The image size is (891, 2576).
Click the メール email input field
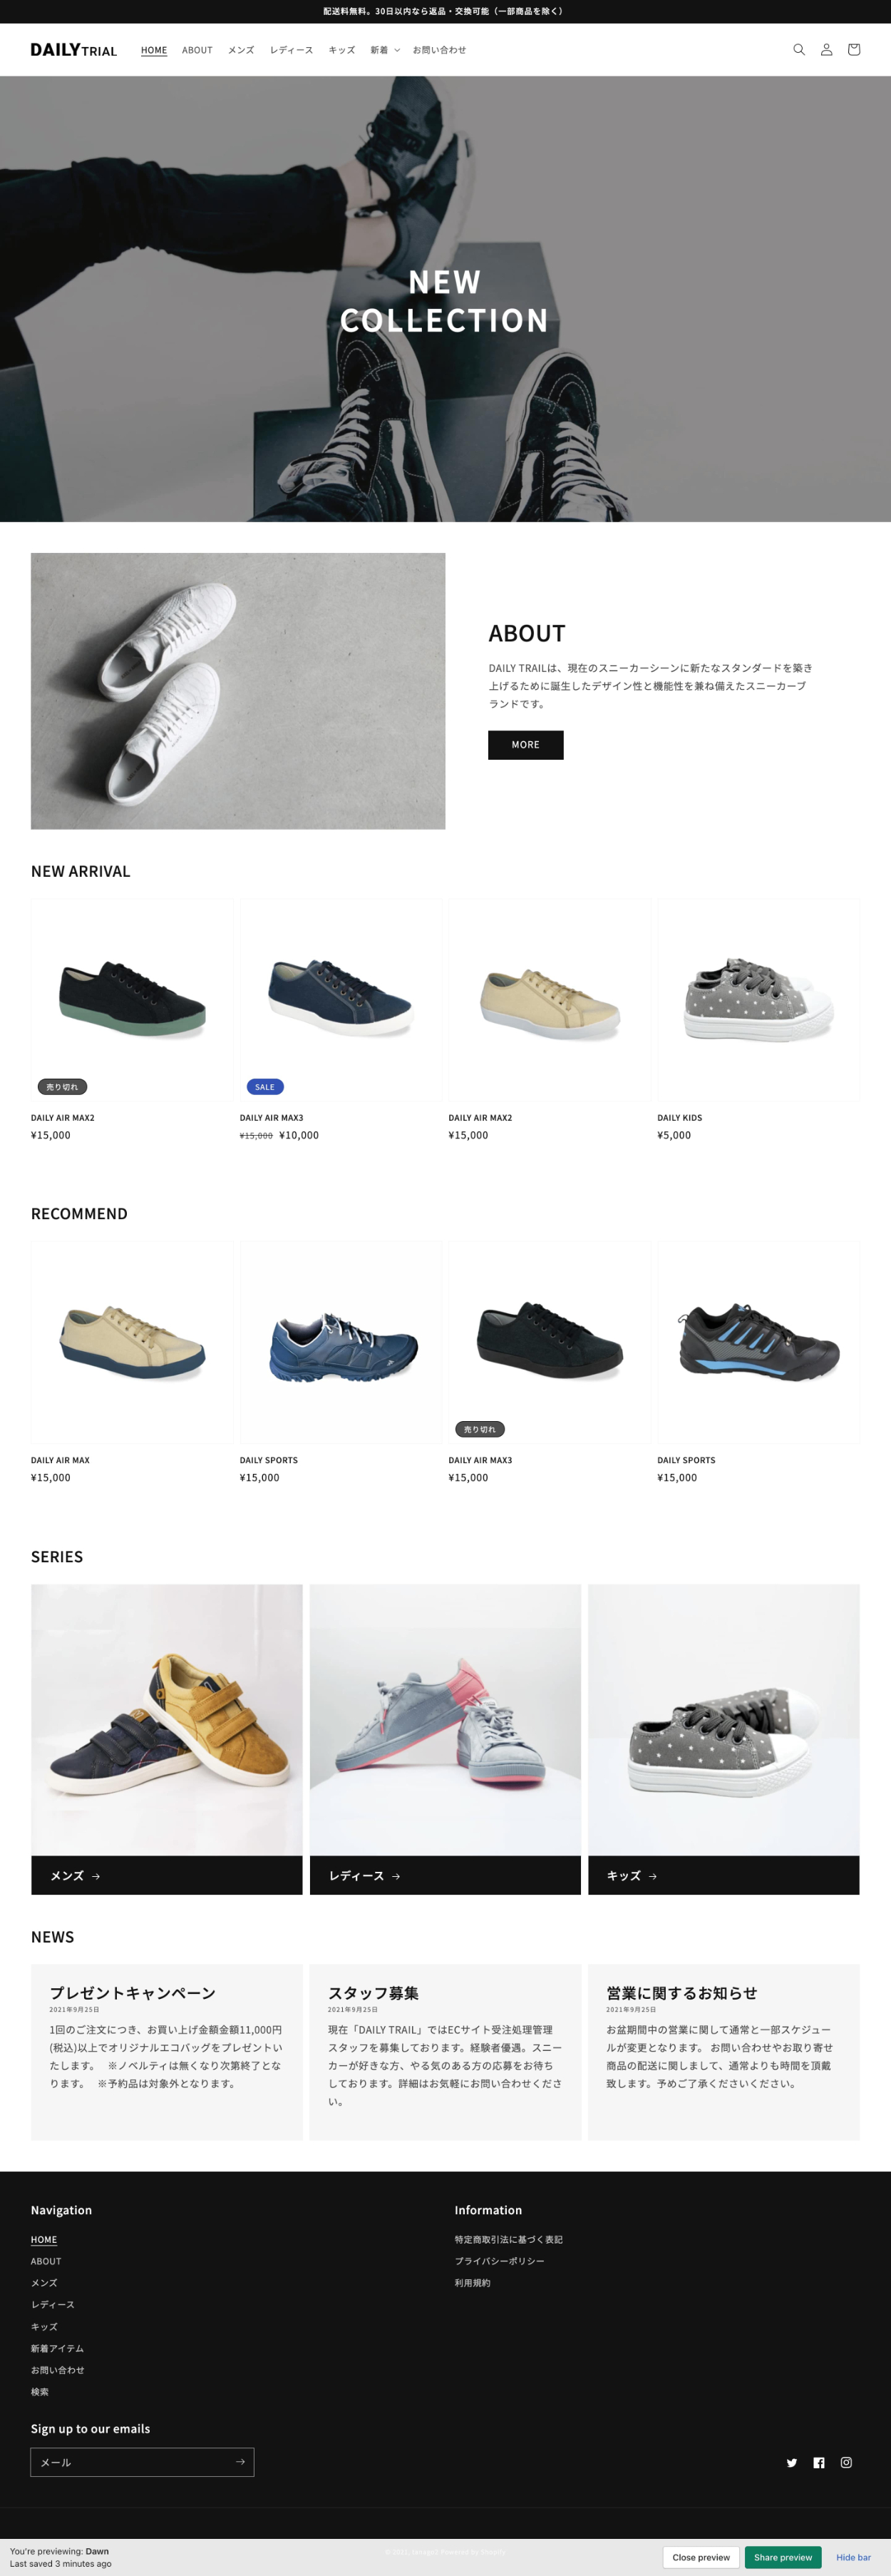coord(131,2461)
